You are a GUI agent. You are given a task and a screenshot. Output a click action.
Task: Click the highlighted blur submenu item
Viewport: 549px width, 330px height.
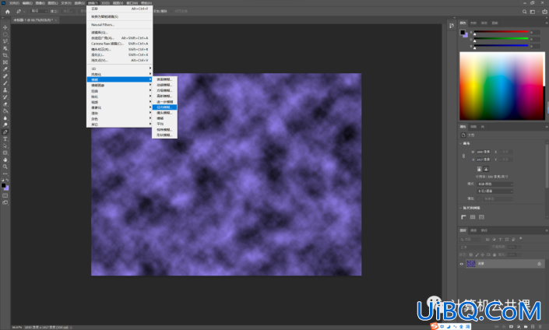click(164, 107)
